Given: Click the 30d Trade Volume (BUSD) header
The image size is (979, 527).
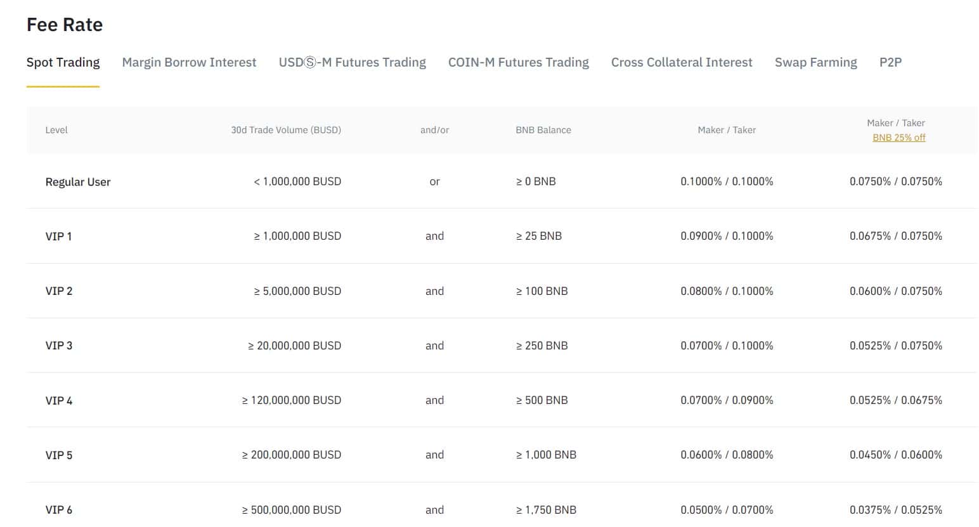Looking at the screenshot, I should coord(286,130).
